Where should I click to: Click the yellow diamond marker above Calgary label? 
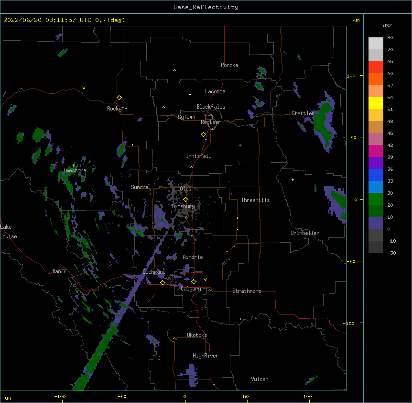pyautogui.click(x=194, y=282)
